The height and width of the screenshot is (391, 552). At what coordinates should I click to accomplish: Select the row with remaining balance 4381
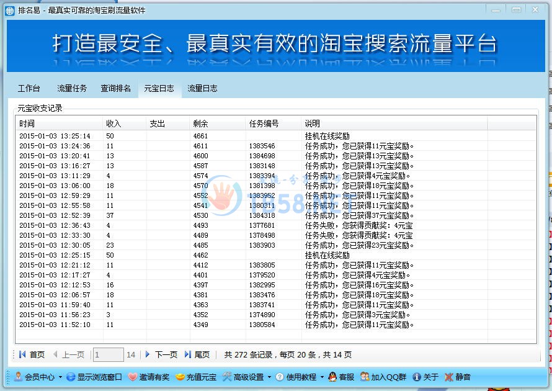click(x=277, y=295)
